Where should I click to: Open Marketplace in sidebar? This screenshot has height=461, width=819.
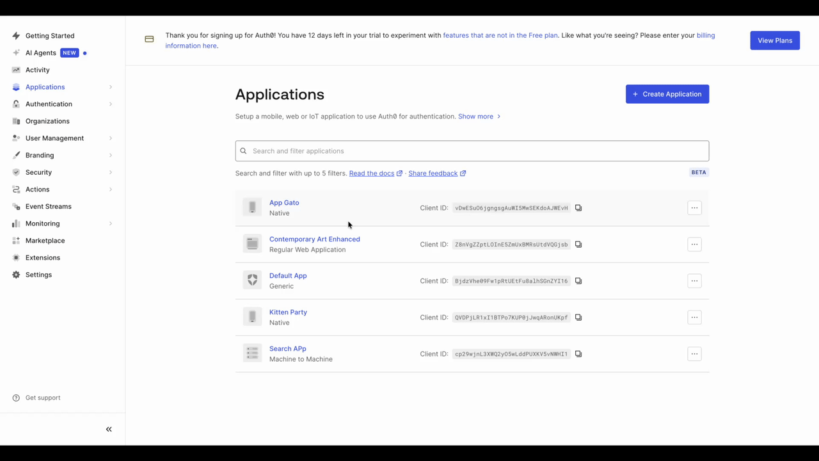coord(45,241)
